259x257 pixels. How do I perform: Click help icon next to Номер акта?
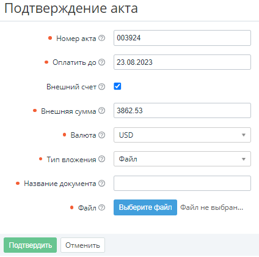[101, 38]
